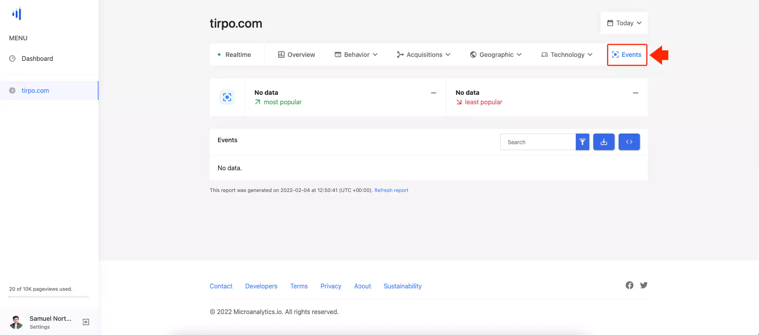Viewport: 759px width, 335px height.
Task: Open the Privacy footer link
Action: tap(331, 286)
